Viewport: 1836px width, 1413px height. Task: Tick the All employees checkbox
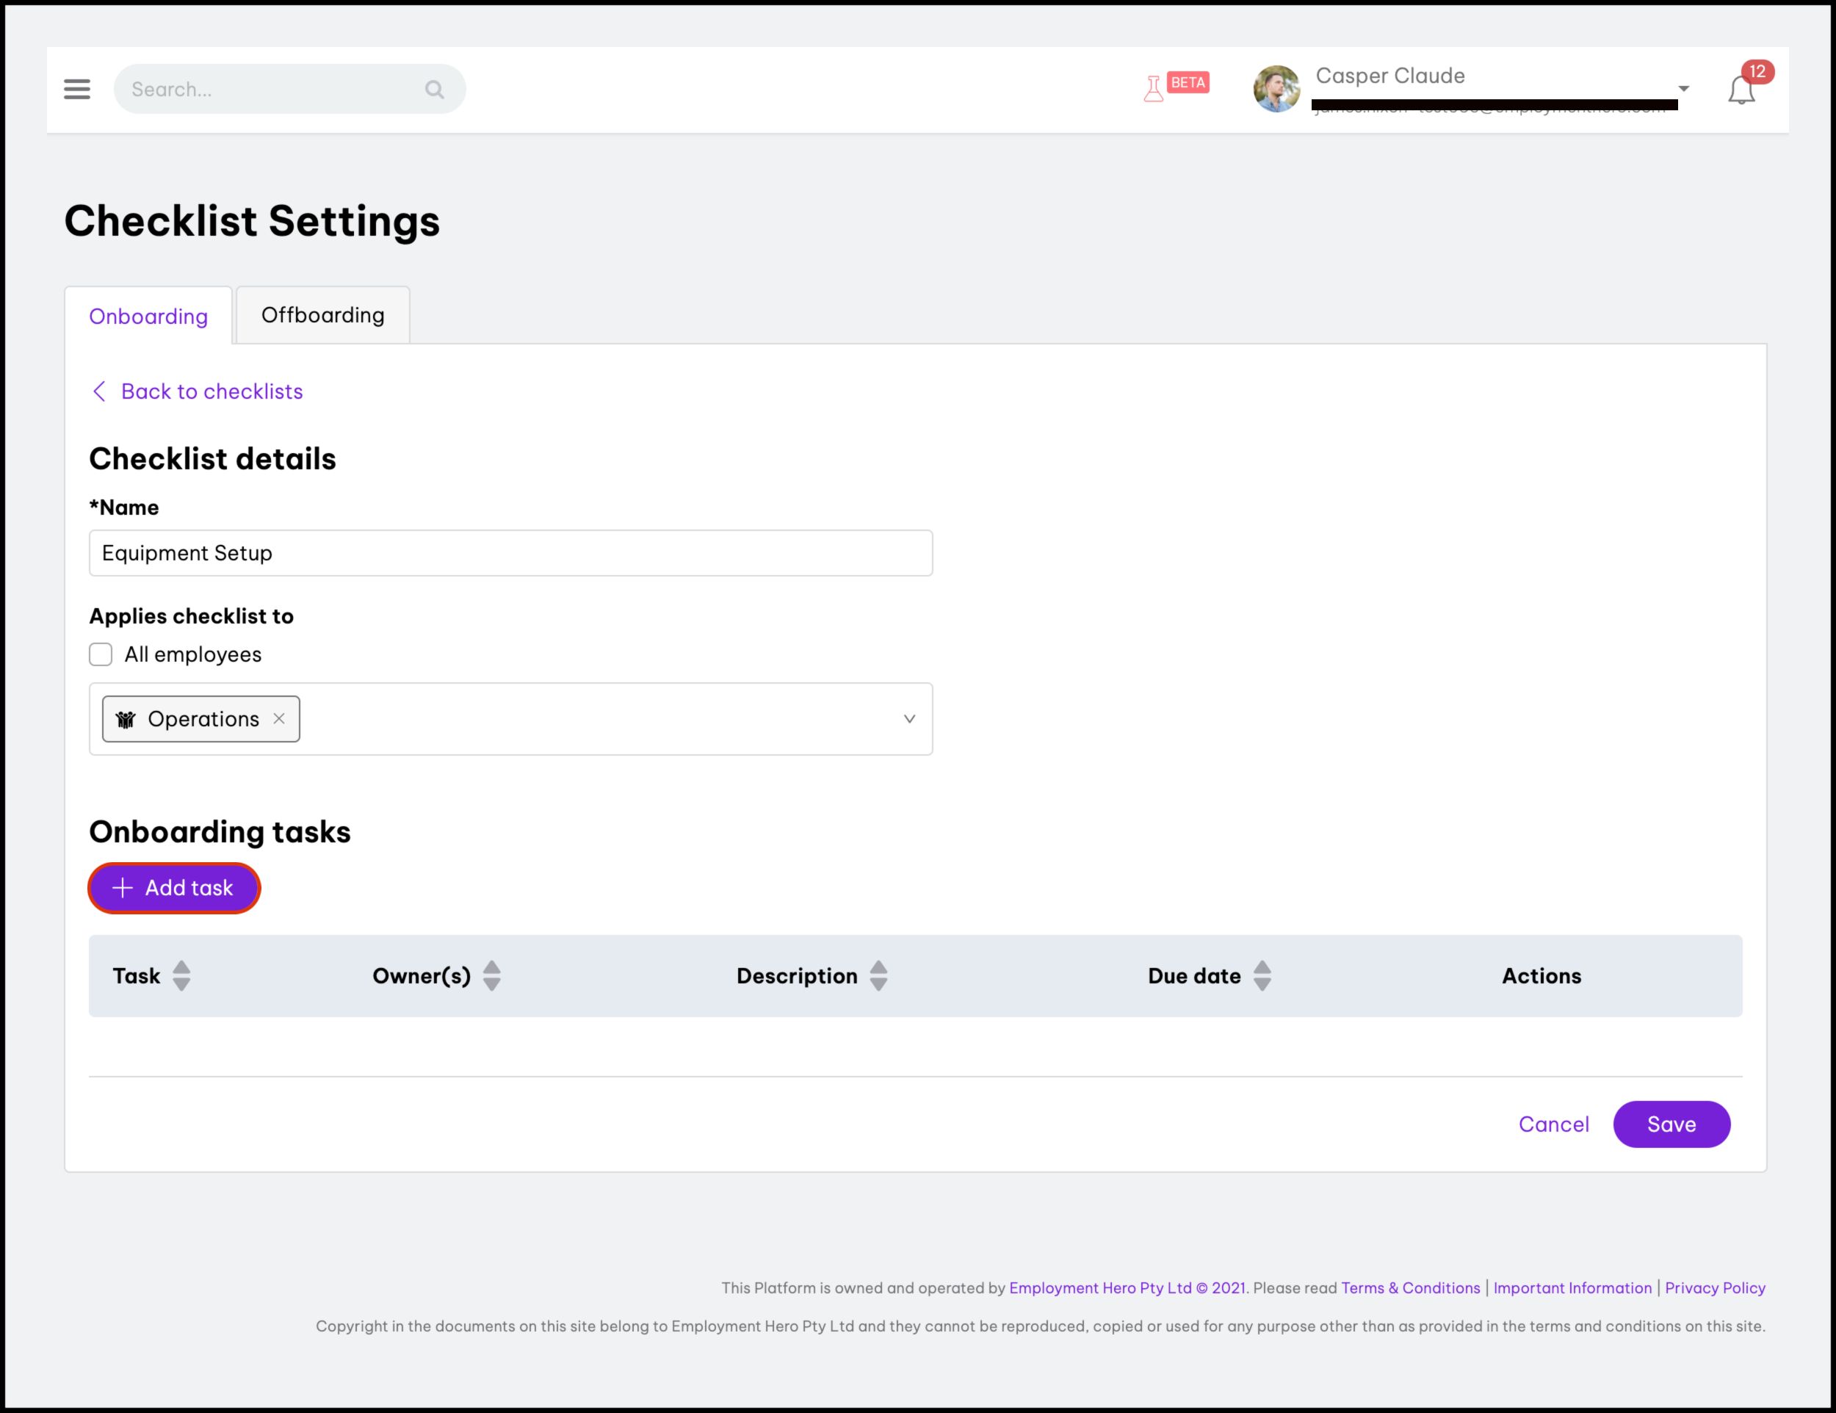click(101, 655)
